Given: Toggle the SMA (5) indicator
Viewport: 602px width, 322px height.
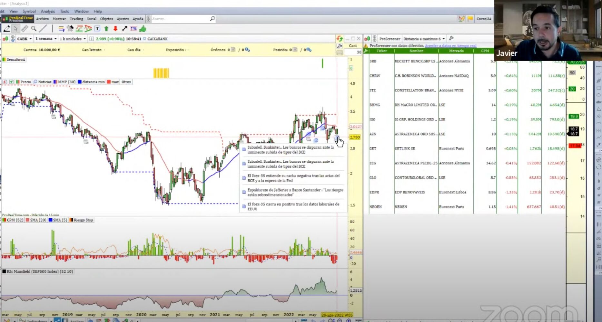Looking at the screenshot, I should click(58, 220).
